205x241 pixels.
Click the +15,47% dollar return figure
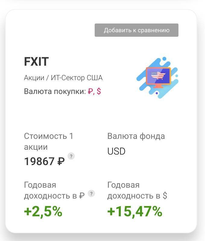point(135,212)
